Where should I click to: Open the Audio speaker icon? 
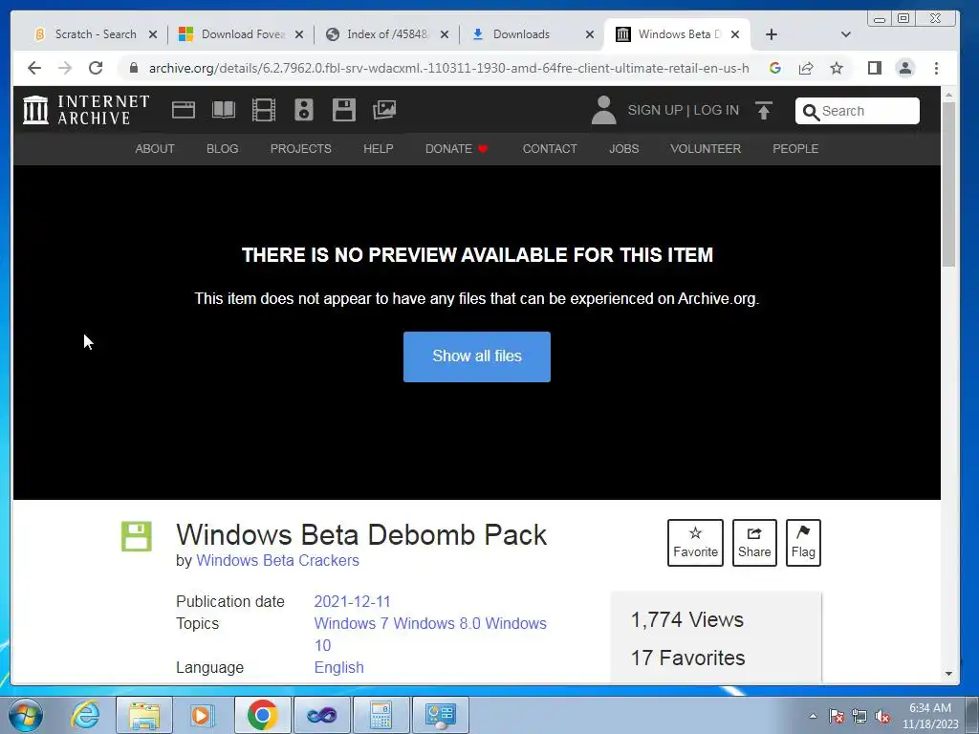click(x=304, y=110)
